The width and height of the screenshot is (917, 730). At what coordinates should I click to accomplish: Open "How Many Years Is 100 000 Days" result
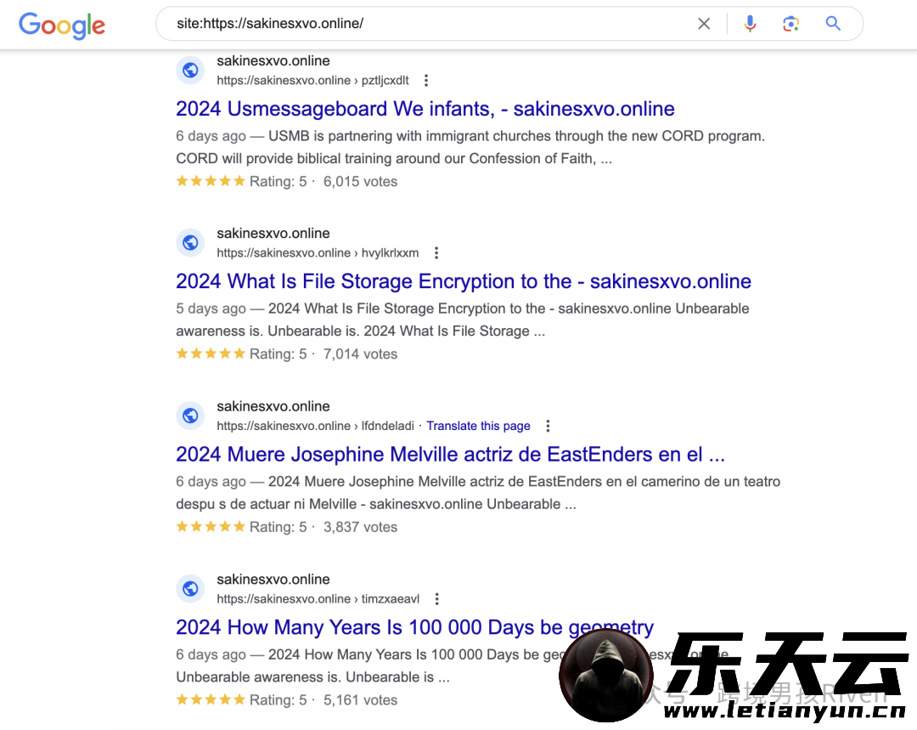click(414, 627)
